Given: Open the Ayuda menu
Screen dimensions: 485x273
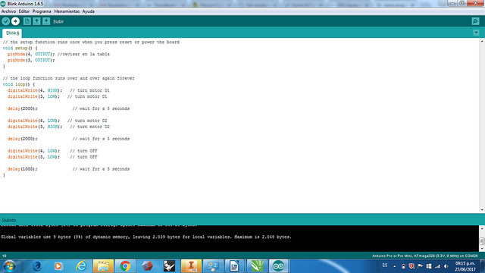Looking at the screenshot, I should [89, 11].
